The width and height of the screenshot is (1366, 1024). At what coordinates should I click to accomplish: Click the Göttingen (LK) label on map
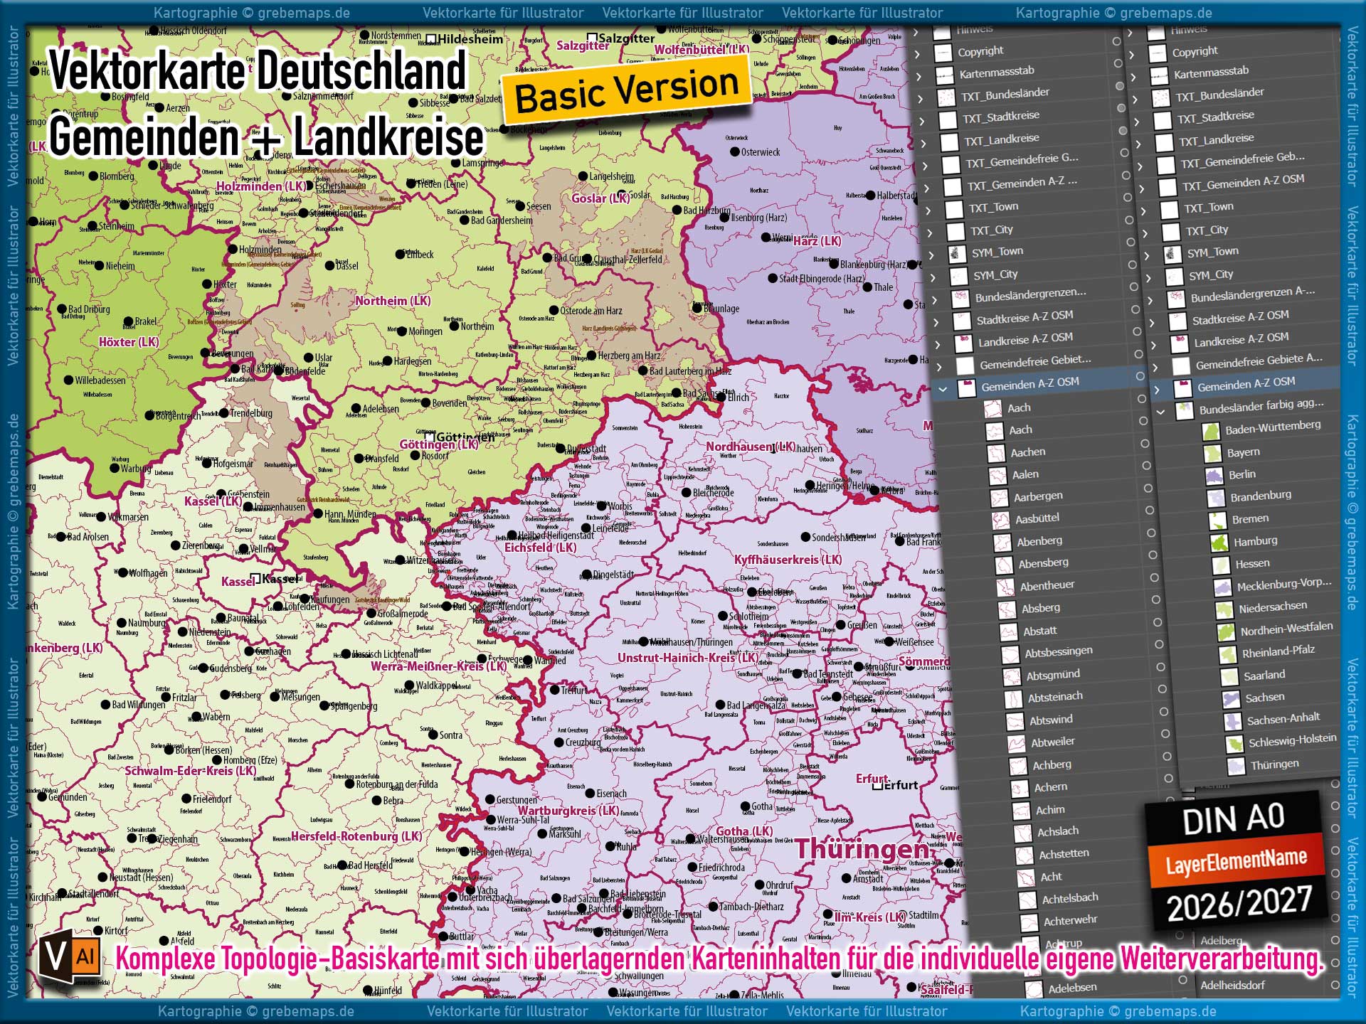click(x=438, y=444)
